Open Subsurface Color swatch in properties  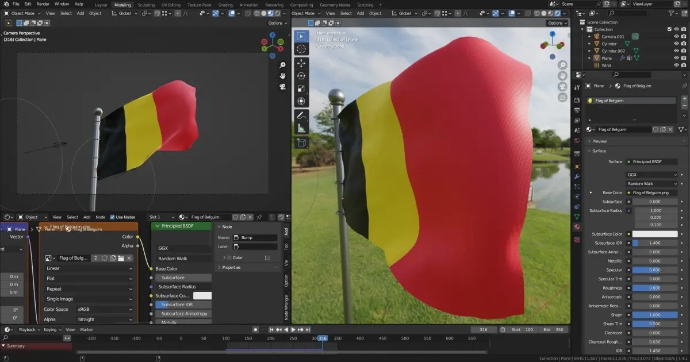(655, 234)
